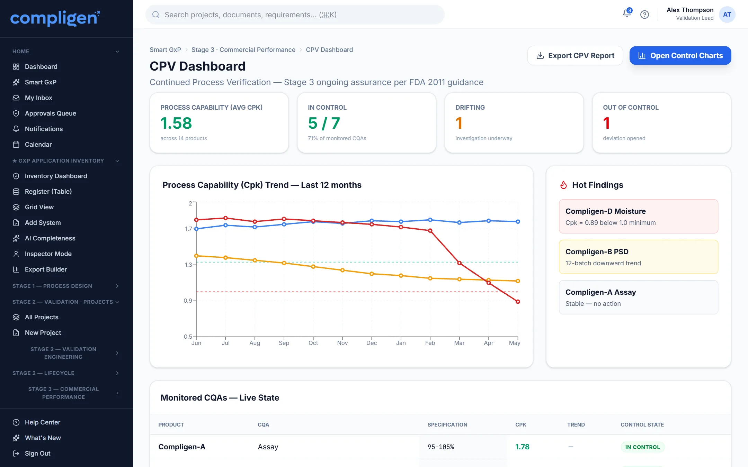Click the Calendar icon in sidebar
This screenshot has height=467, width=748.
coord(16,144)
